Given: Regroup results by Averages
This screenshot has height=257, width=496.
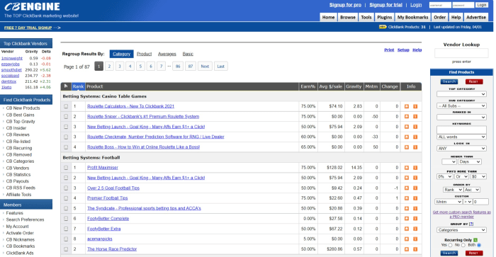Looking at the screenshot, I should [167, 54].
